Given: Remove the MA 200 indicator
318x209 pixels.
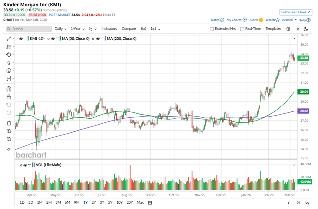Looking at the screenshot, I should point(93,39).
